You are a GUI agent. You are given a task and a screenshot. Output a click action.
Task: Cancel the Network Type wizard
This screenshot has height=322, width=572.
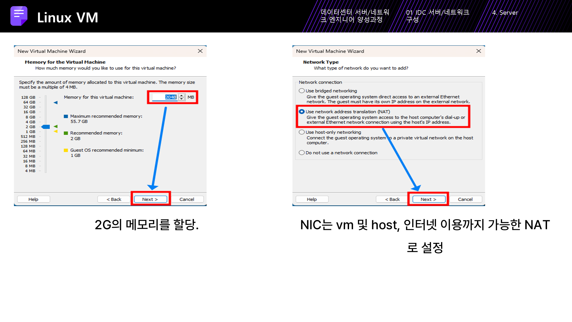[x=465, y=199]
